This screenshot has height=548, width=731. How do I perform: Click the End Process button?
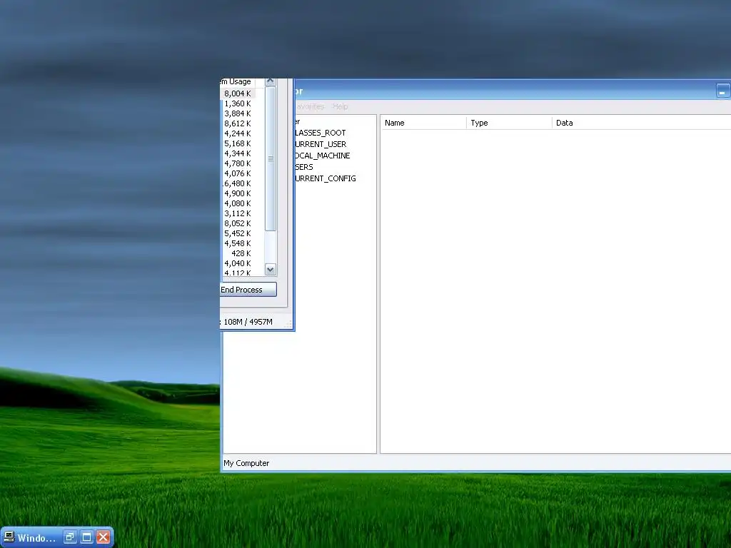click(248, 290)
